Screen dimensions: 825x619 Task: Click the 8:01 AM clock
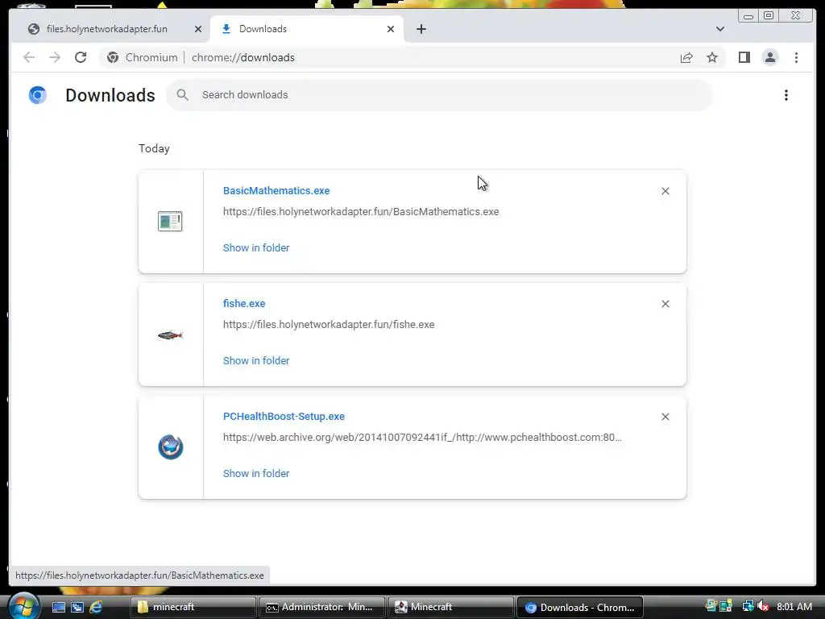(794, 607)
